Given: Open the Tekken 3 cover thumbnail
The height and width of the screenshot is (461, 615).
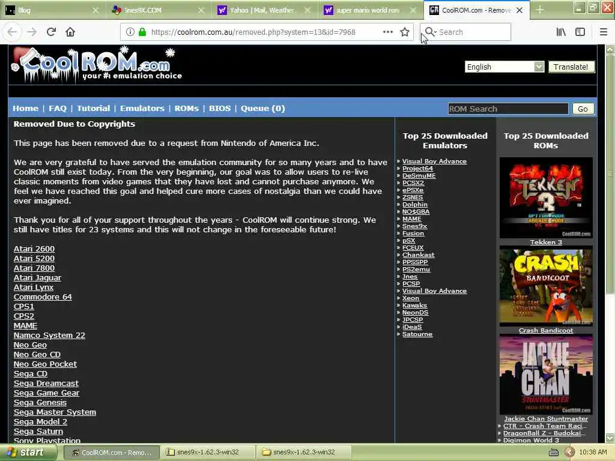Looking at the screenshot, I should (x=546, y=198).
